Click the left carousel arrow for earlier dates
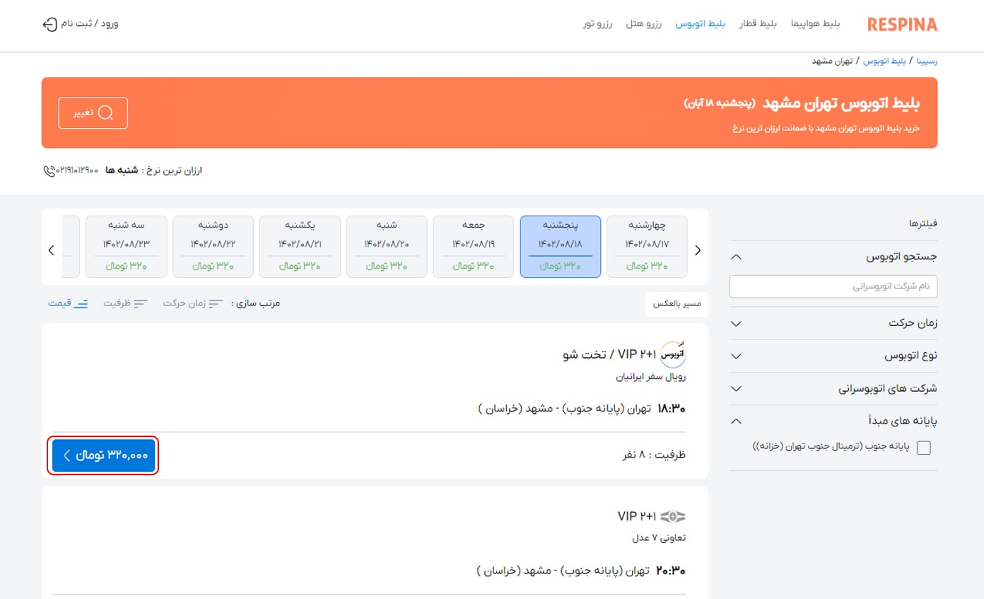 50,250
